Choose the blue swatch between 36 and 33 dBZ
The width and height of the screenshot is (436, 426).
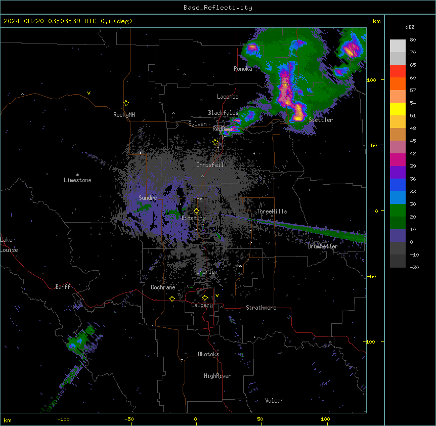[398, 185]
